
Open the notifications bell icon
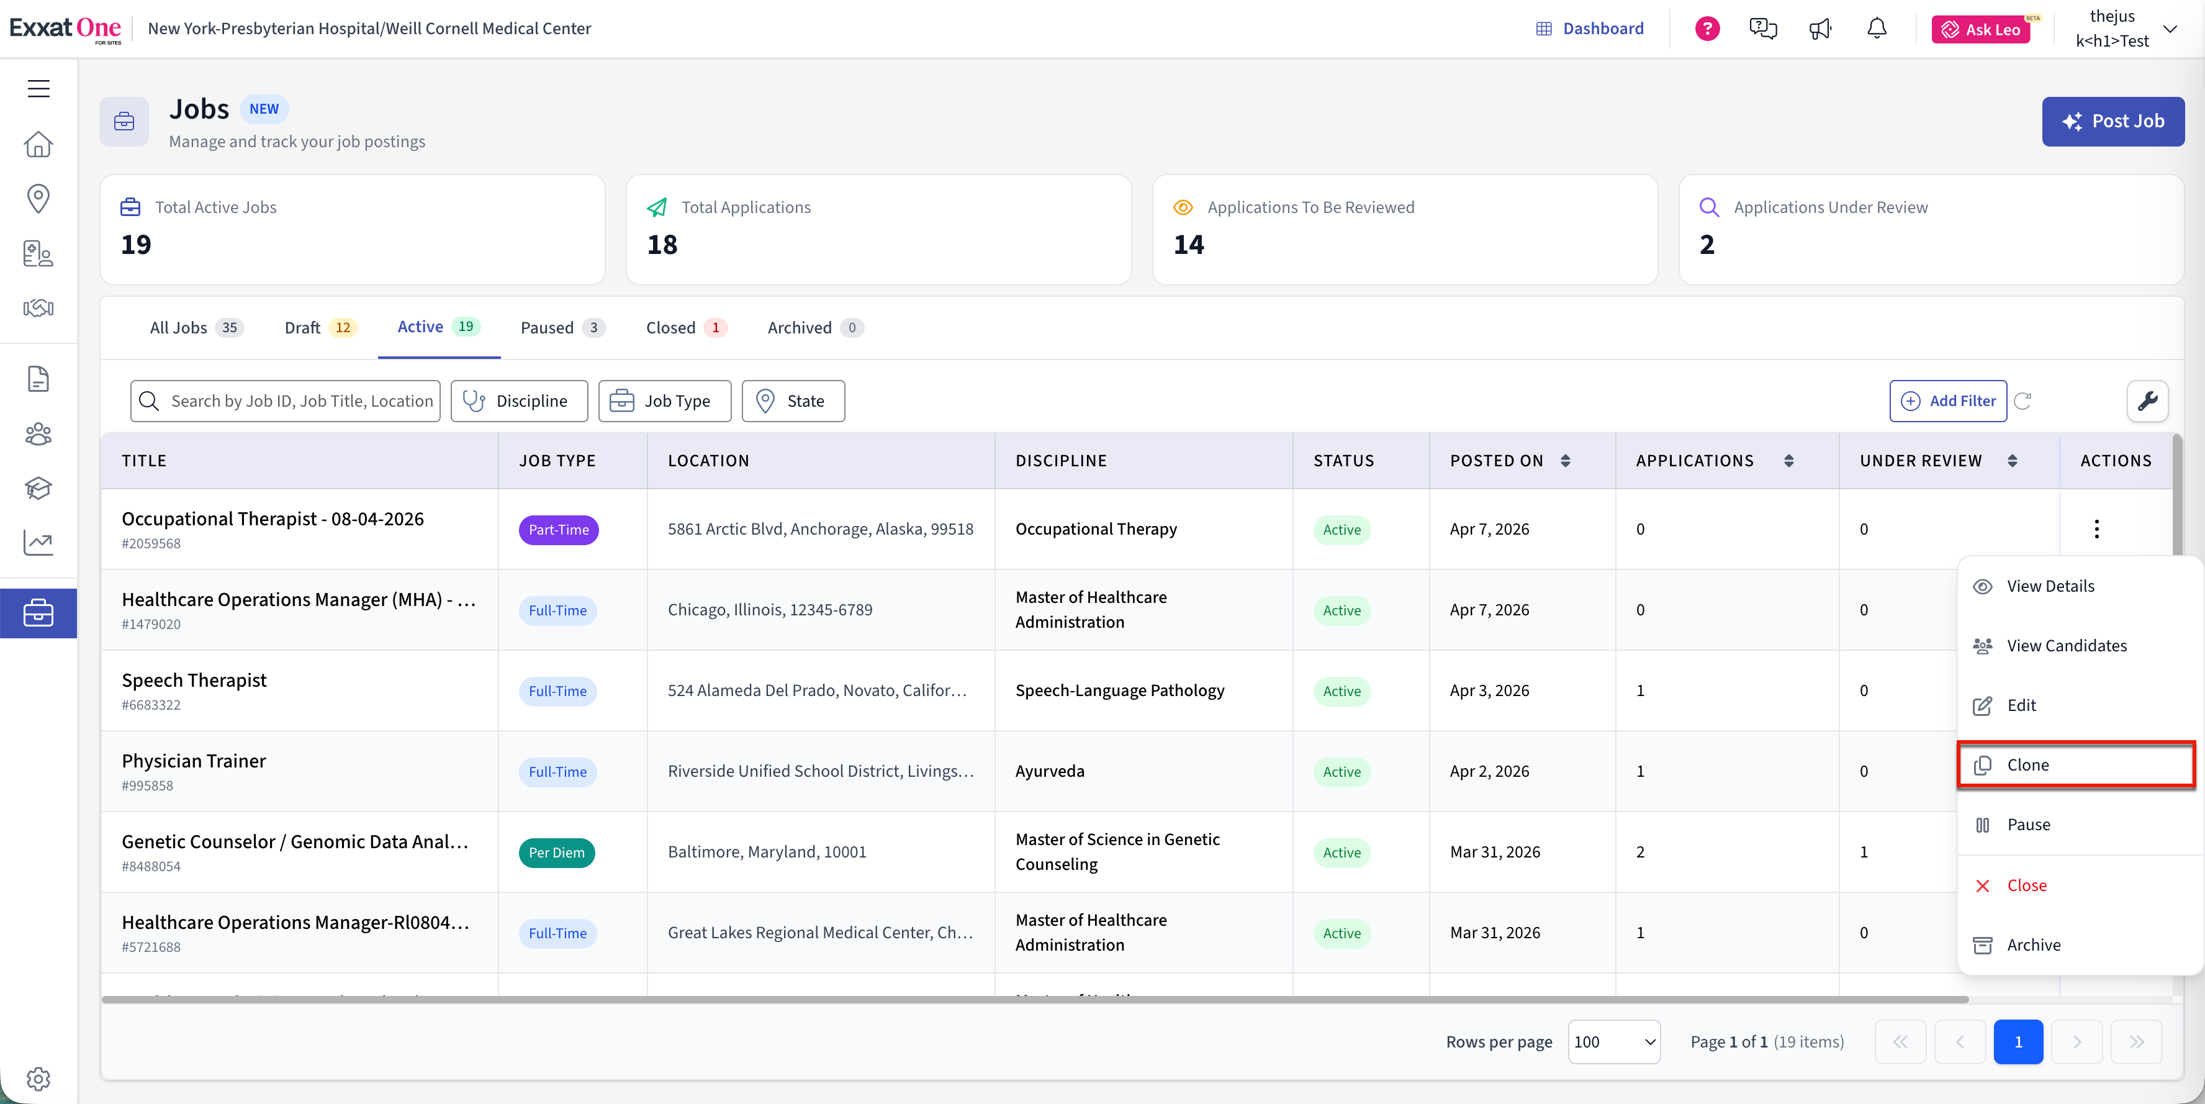coord(1877,29)
